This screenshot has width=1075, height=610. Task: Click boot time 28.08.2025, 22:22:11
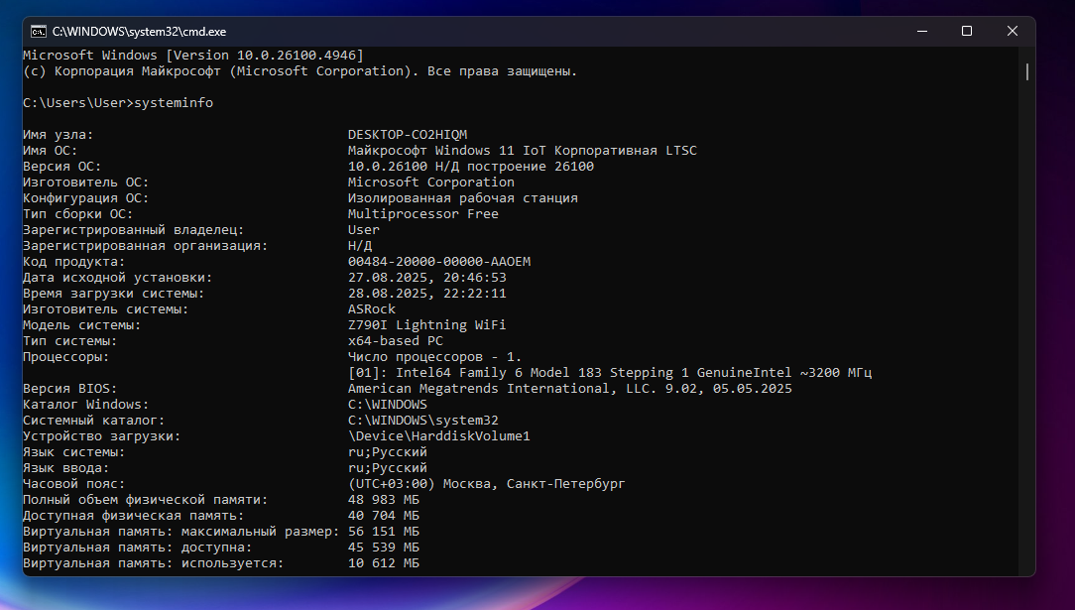[427, 294]
